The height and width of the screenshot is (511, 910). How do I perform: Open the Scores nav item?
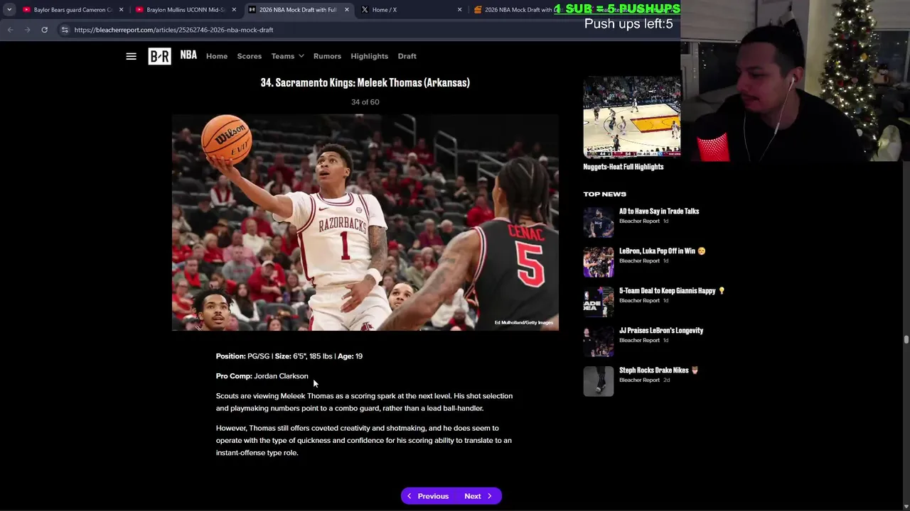click(250, 56)
